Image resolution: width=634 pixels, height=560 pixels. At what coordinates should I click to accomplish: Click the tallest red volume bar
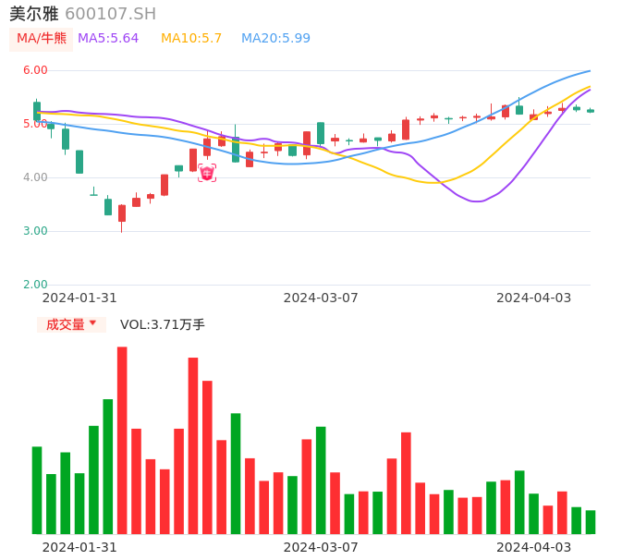point(122,440)
